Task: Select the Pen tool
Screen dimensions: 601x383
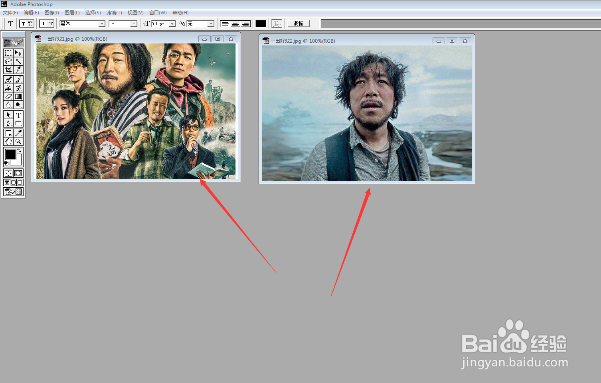Action: (x=8, y=123)
